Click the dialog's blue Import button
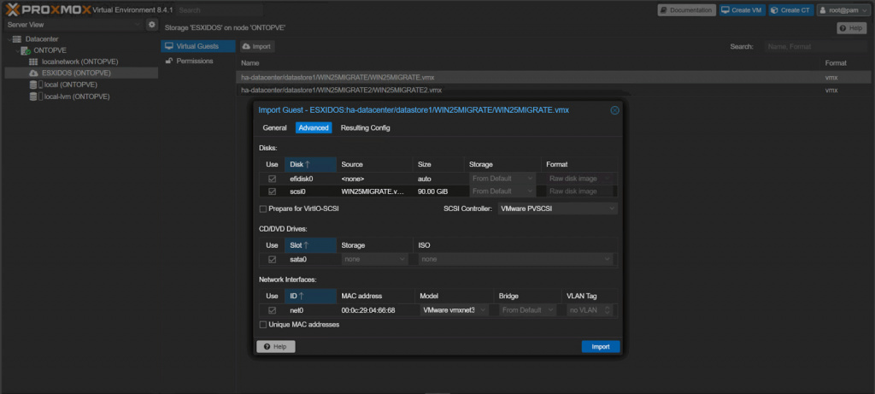875x394 pixels. point(601,346)
